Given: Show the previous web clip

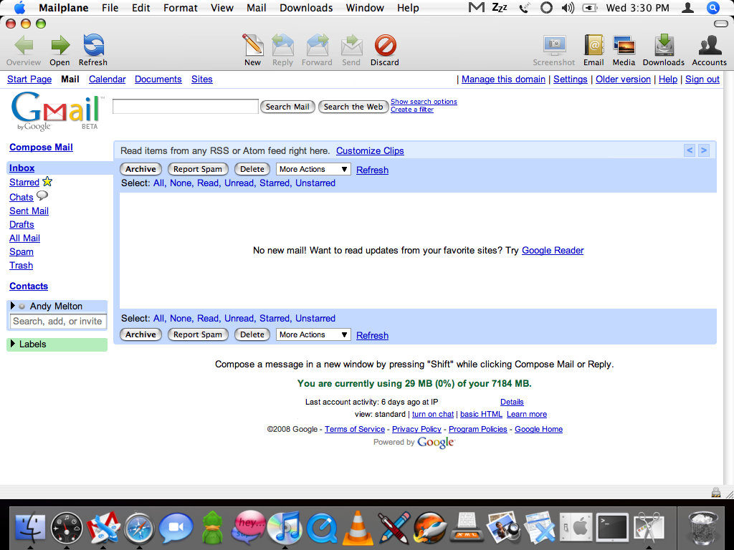Looking at the screenshot, I should point(689,150).
